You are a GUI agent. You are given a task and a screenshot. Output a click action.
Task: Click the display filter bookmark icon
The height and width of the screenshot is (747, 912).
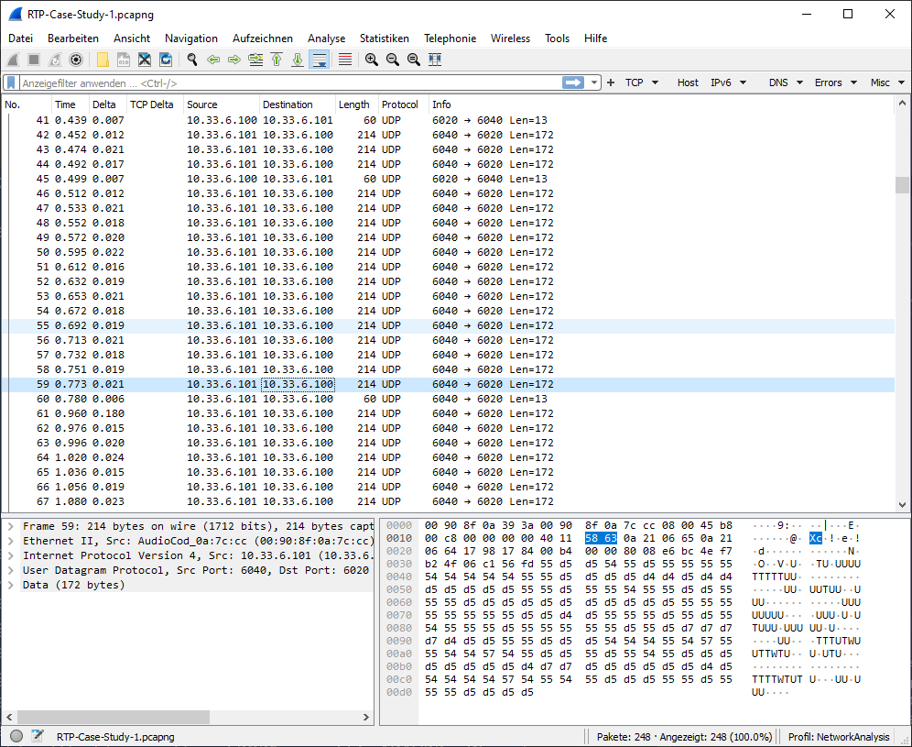[x=11, y=82]
